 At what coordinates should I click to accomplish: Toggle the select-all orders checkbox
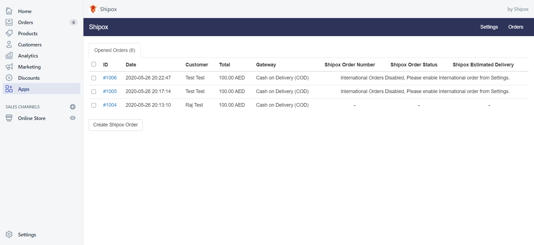[94, 64]
